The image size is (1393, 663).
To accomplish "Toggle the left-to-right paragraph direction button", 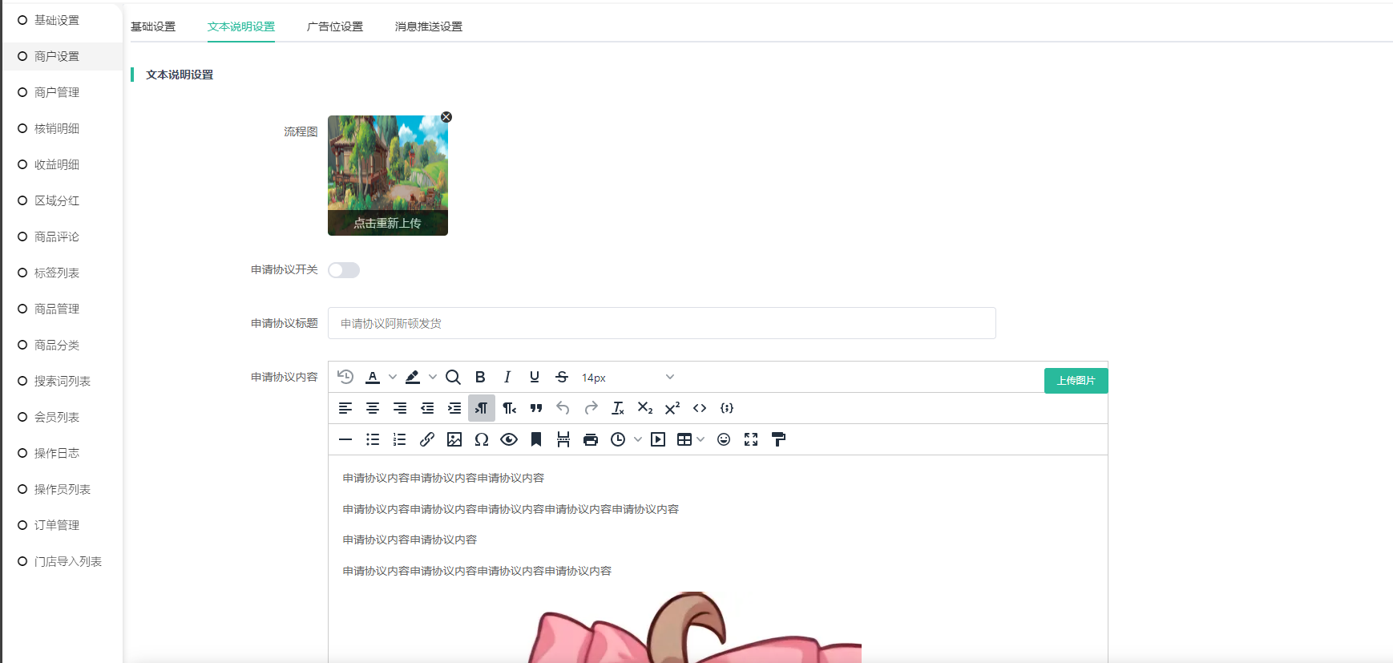I will [x=482, y=408].
